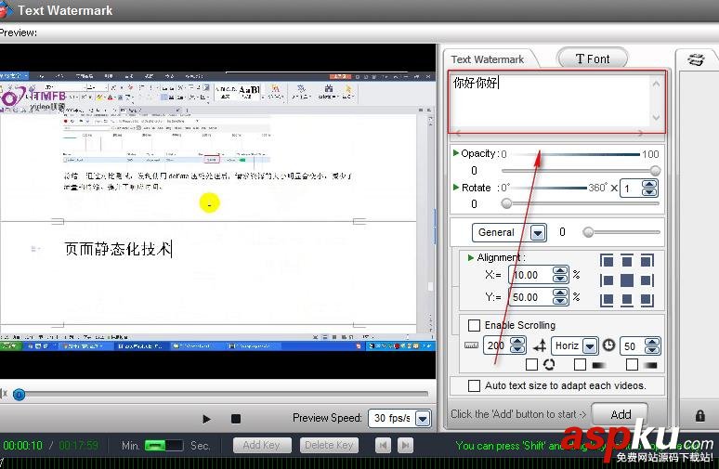Open the General effect dropdown

538,233
